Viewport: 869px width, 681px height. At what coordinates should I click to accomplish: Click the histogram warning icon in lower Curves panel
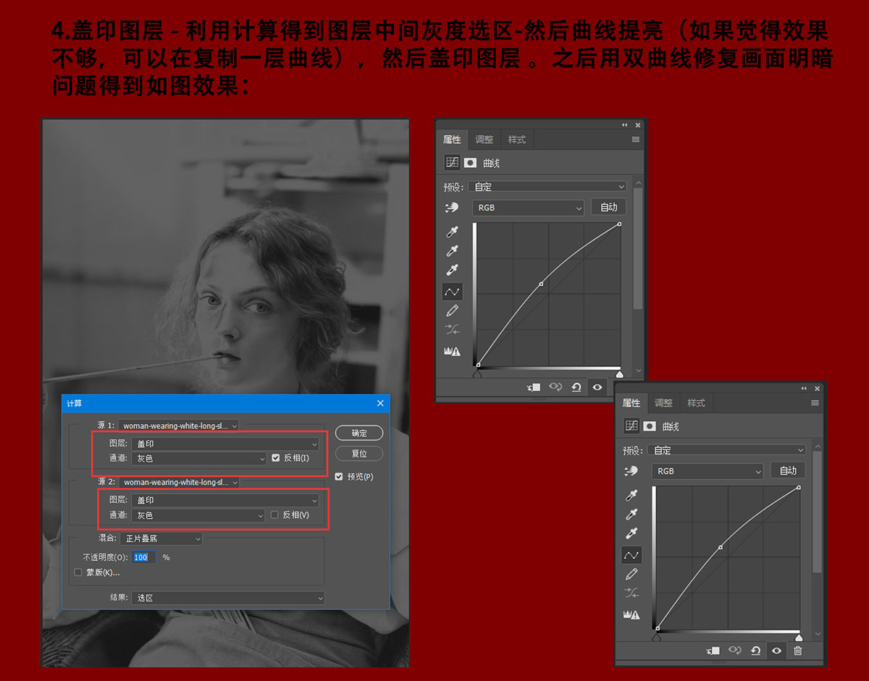point(631,614)
